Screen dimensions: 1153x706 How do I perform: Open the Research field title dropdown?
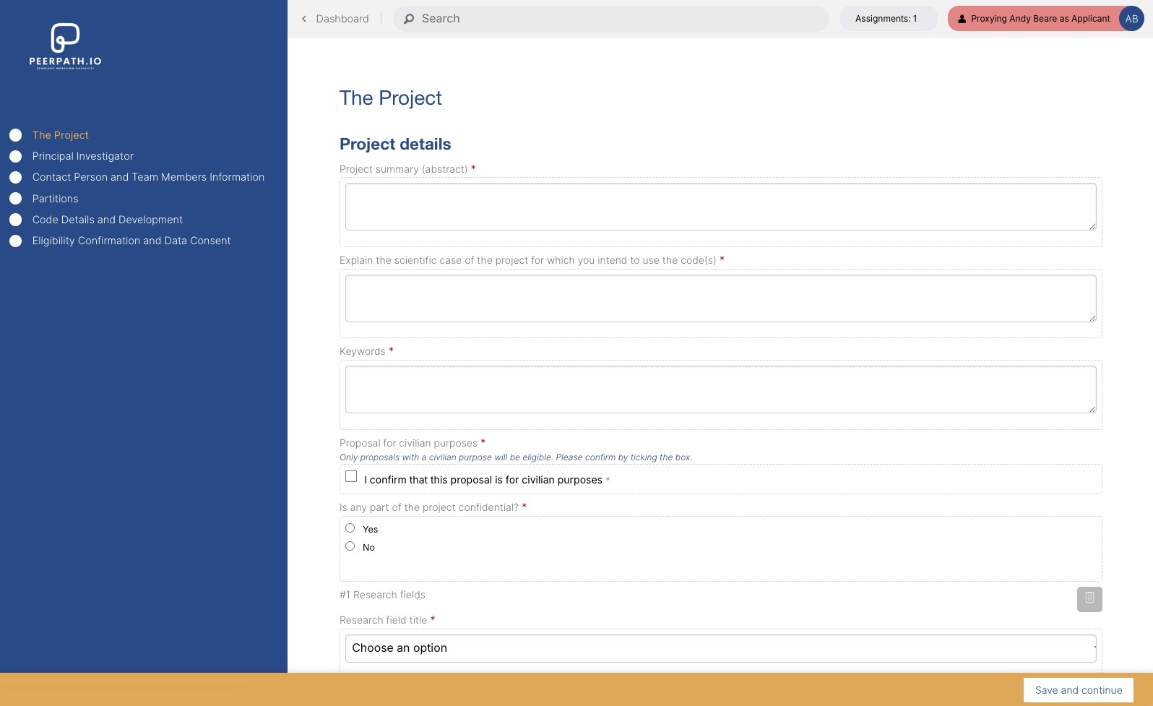tap(720, 648)
